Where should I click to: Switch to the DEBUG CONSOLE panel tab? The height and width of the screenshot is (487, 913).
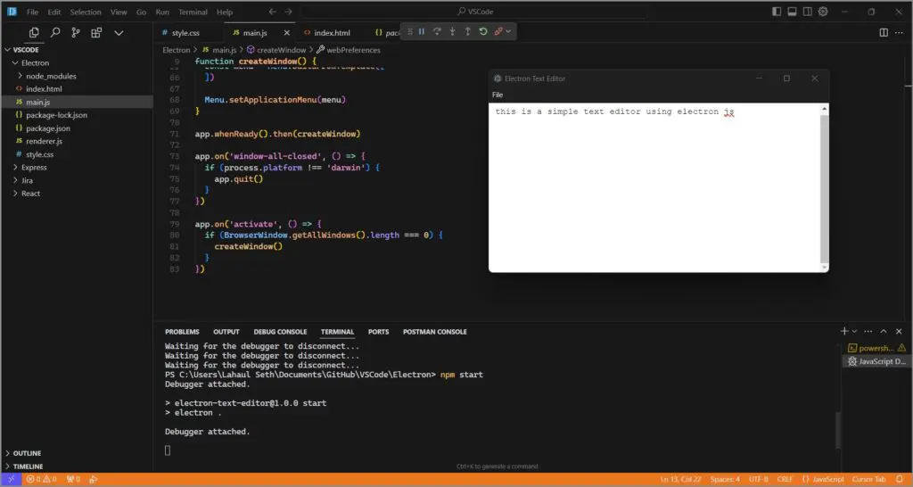(280, 332)
